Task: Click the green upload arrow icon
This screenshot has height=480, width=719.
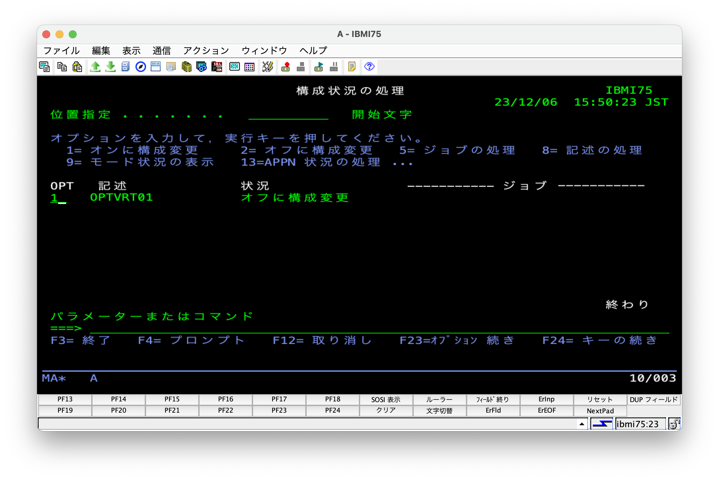Action: pos(95,67)
